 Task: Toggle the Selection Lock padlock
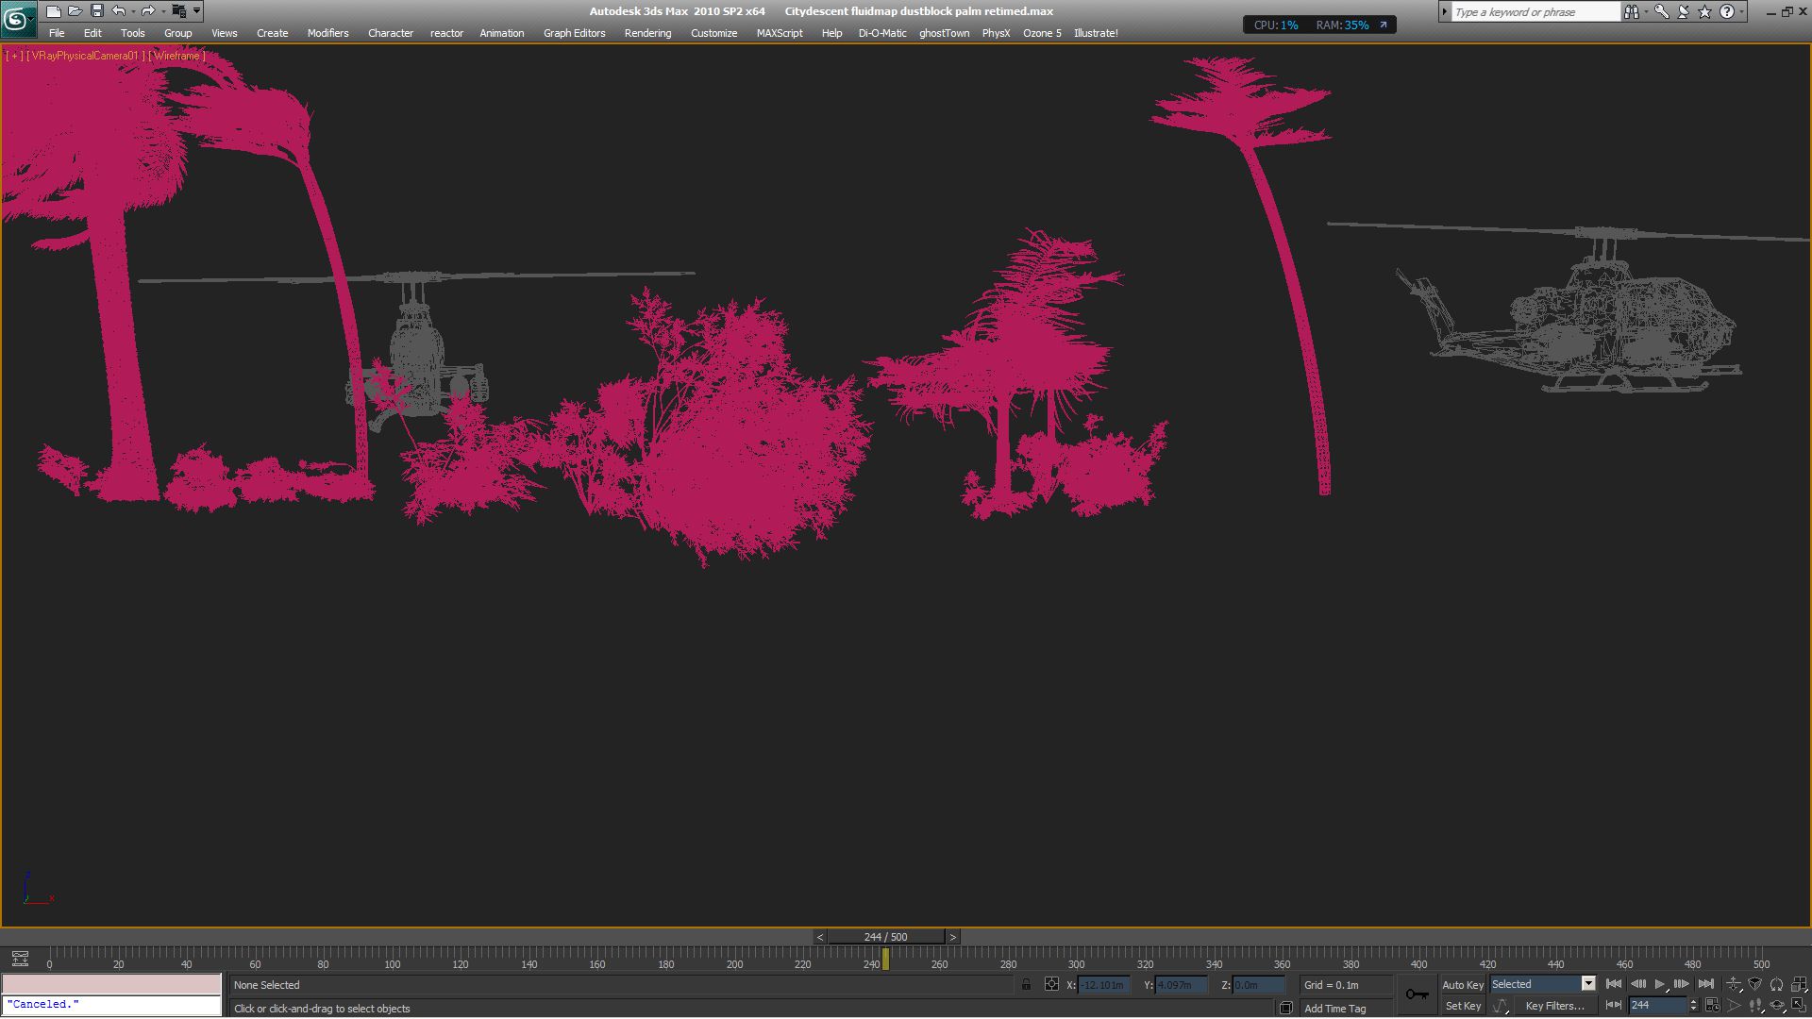pos(1027,984)
